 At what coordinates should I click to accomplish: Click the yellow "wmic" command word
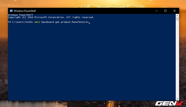coord(37,22)
